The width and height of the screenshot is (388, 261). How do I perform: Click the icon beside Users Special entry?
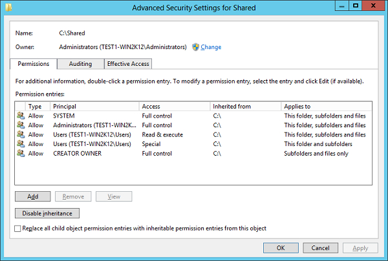21,144
